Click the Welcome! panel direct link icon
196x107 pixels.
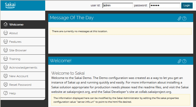(179, 61)
